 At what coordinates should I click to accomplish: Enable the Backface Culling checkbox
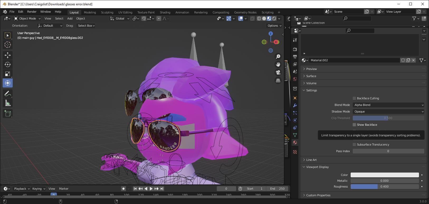tap(354, 98)
